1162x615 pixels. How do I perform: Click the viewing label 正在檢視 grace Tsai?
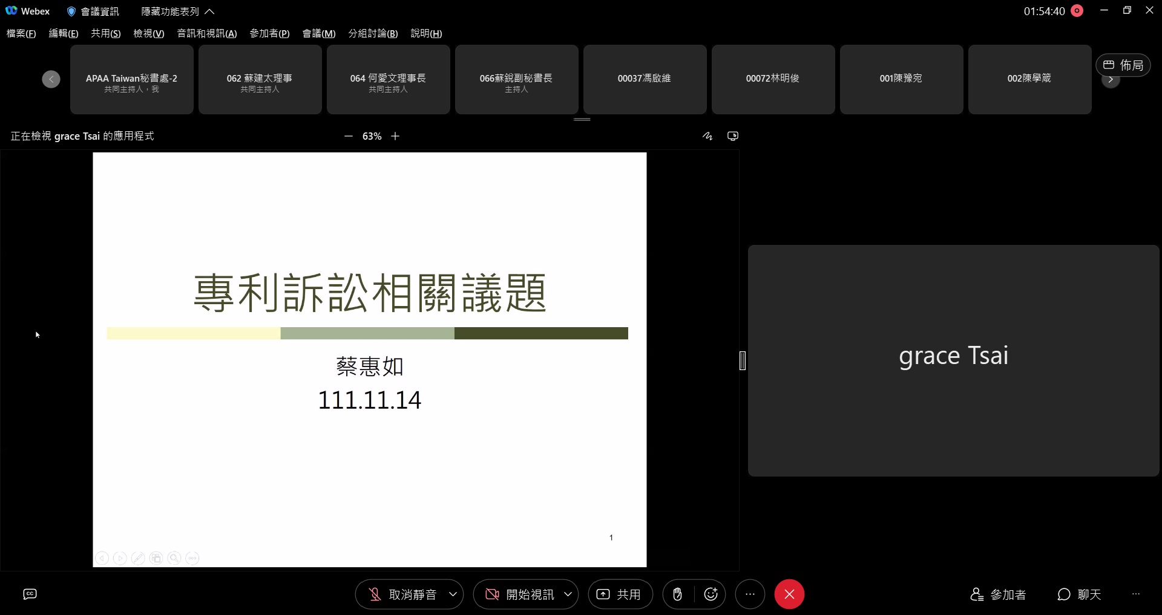82,136
